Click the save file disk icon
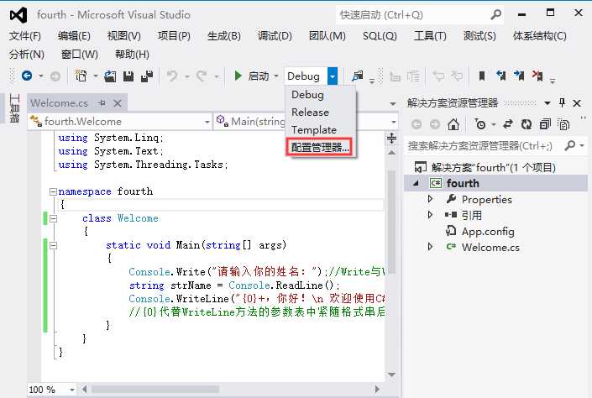 click(128, 76)
